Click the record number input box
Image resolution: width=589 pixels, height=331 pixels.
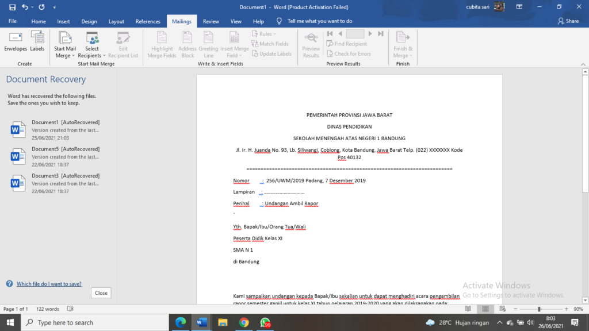[355, 34]
